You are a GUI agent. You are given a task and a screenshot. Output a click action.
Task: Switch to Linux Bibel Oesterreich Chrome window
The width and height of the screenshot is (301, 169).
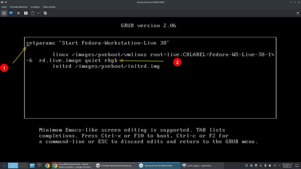(73, 165)
